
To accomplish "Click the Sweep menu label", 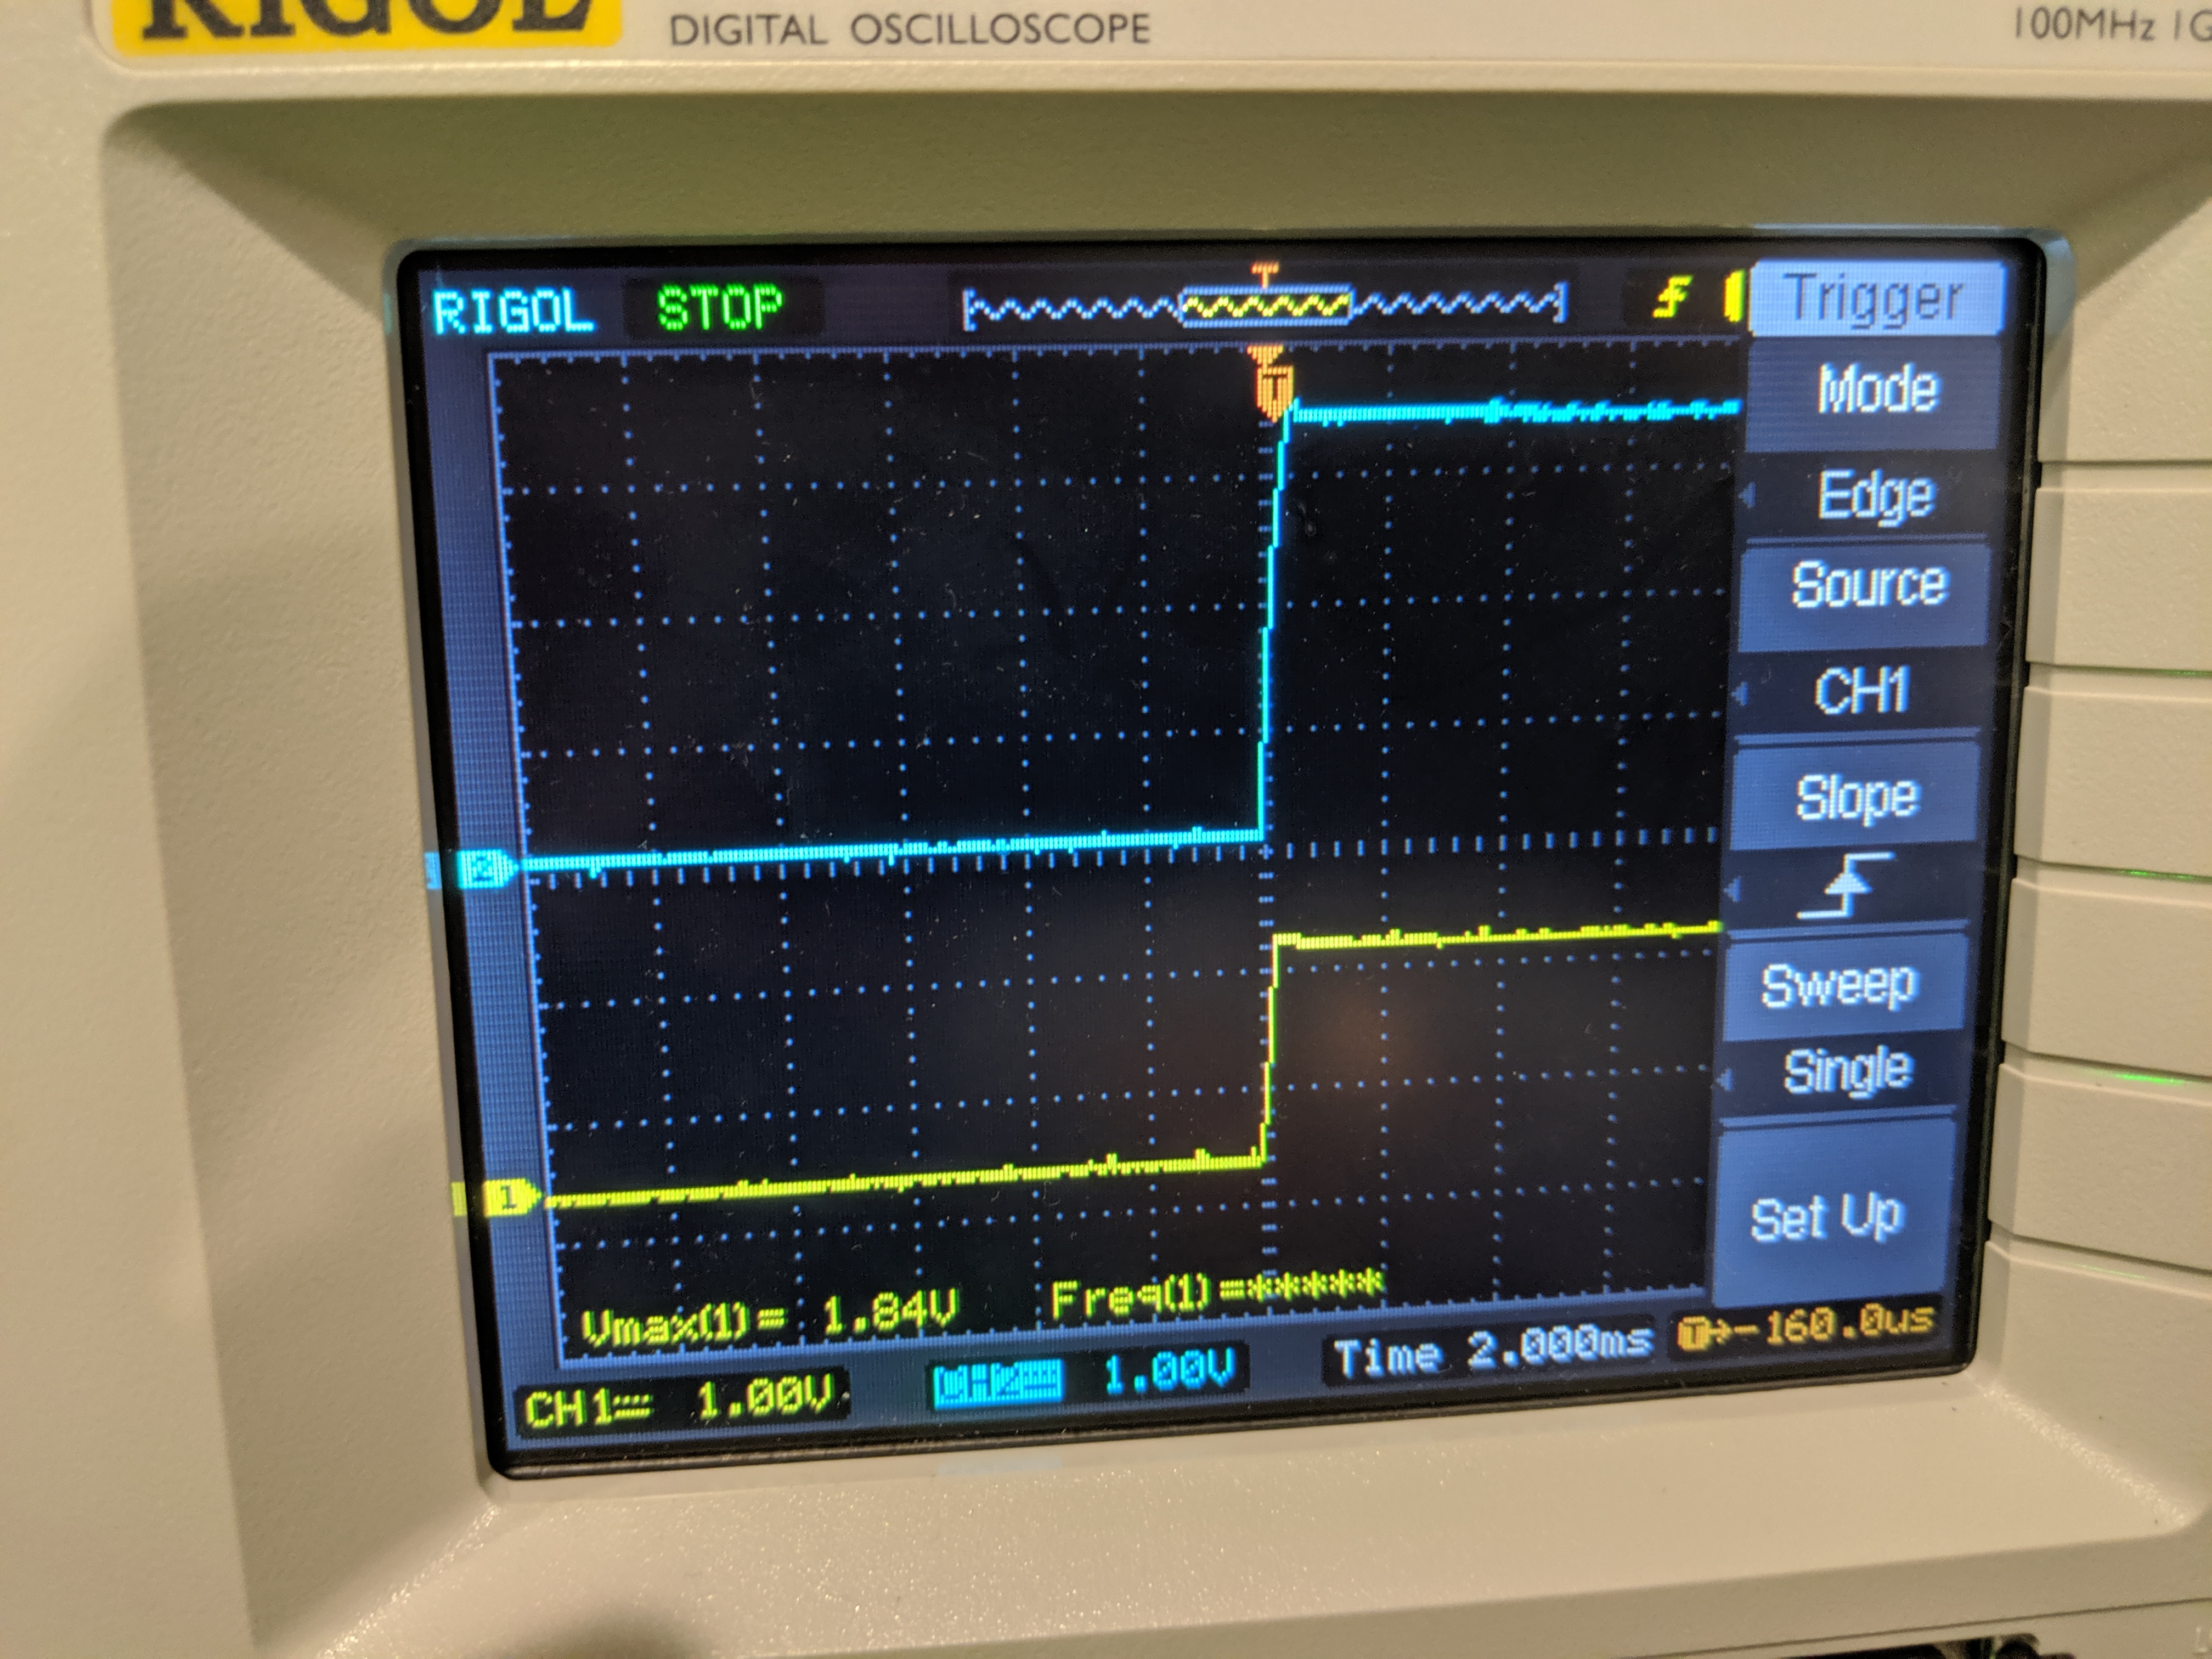I will (x=1839, y=985).
